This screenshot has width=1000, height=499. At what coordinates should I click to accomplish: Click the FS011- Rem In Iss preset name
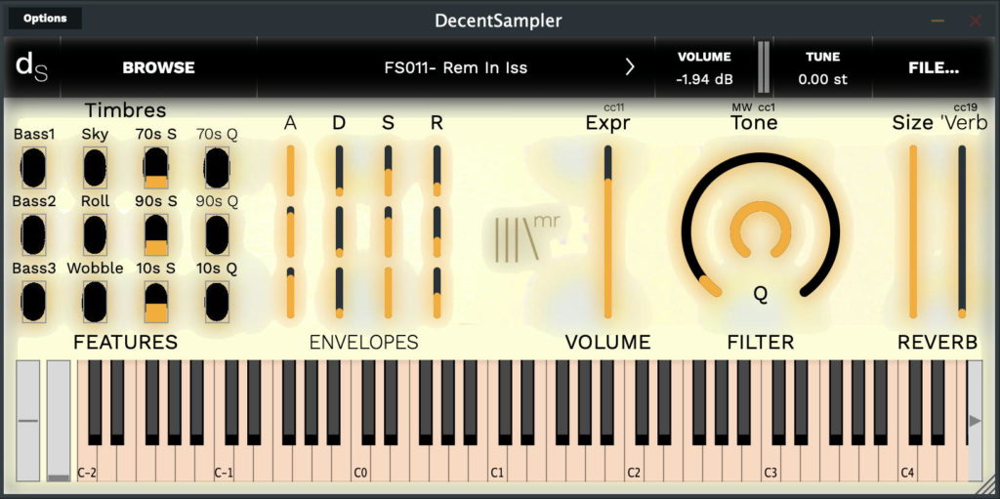(x=455, y=67)
